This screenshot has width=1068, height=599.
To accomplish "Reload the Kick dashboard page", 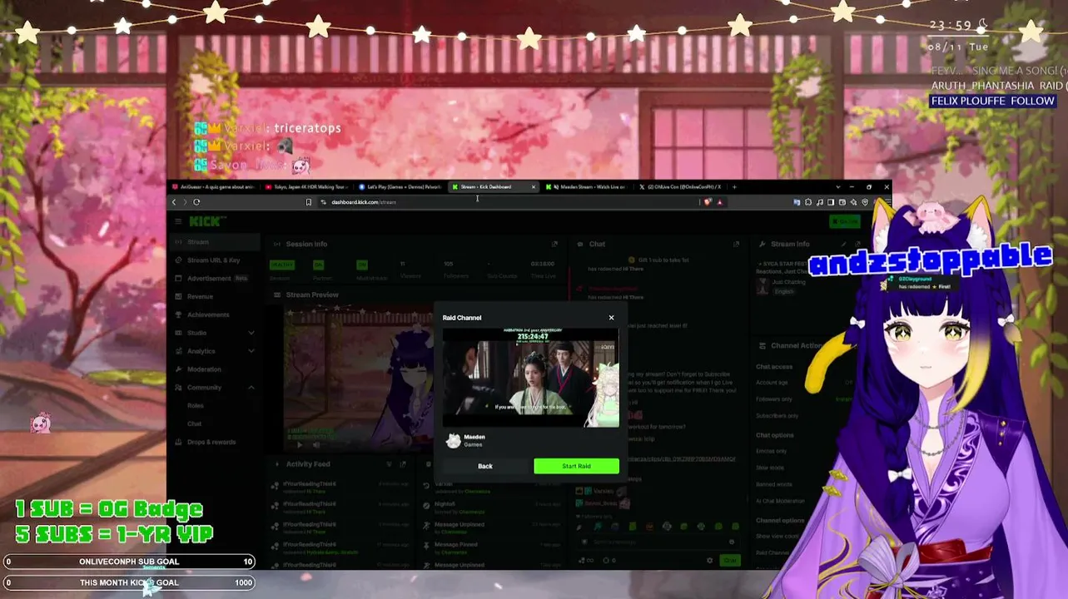I will pos(196,202).
